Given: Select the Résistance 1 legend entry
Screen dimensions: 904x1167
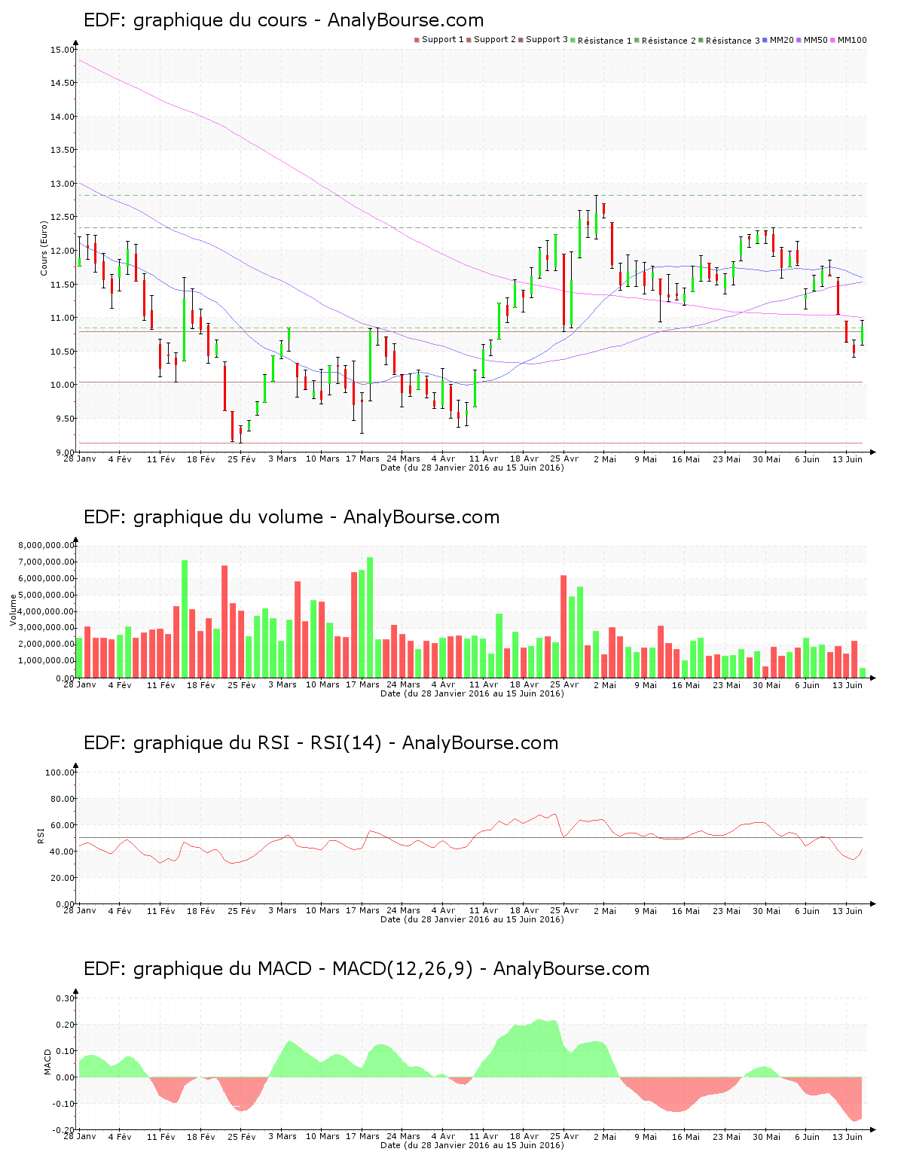Looking at the screenshot, I should click(x=601, y=40).
